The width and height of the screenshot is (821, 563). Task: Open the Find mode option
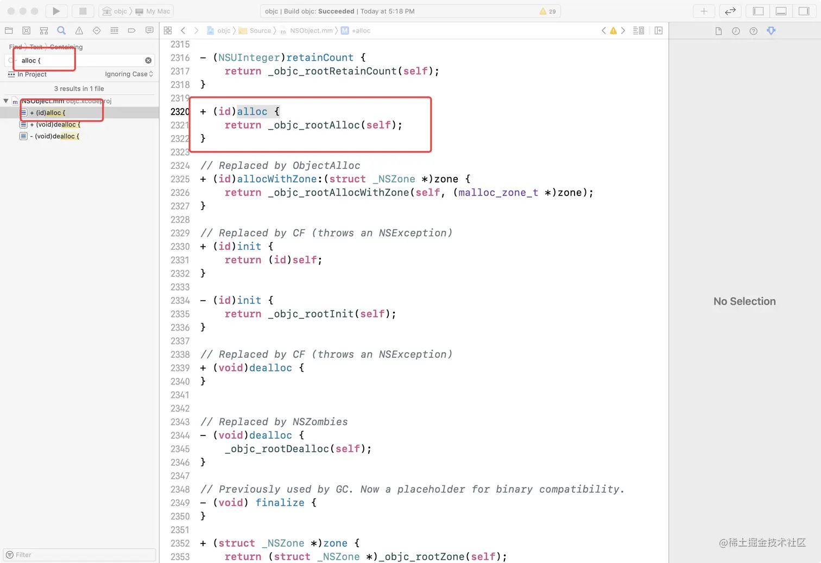pyautogui.click(x=15, y=47)
